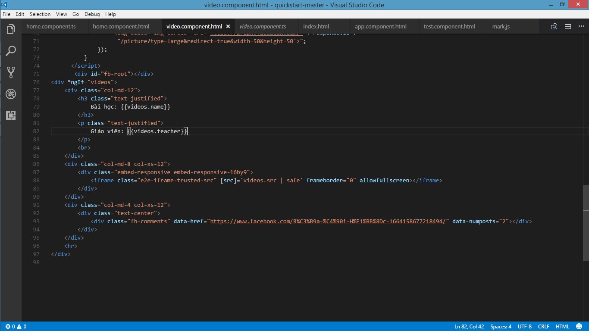589x331 pixels.
Task: Click the <br> tag on line 84
Action: coord(84,147)
